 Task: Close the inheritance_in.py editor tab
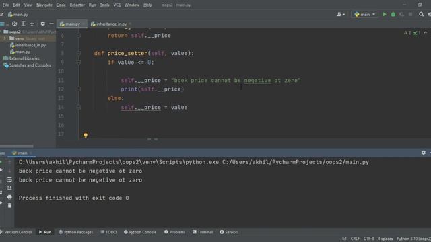pos(130,24)
